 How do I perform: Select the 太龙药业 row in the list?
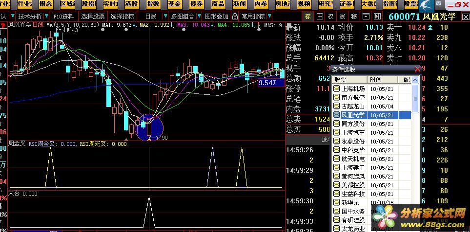(372, 229)
